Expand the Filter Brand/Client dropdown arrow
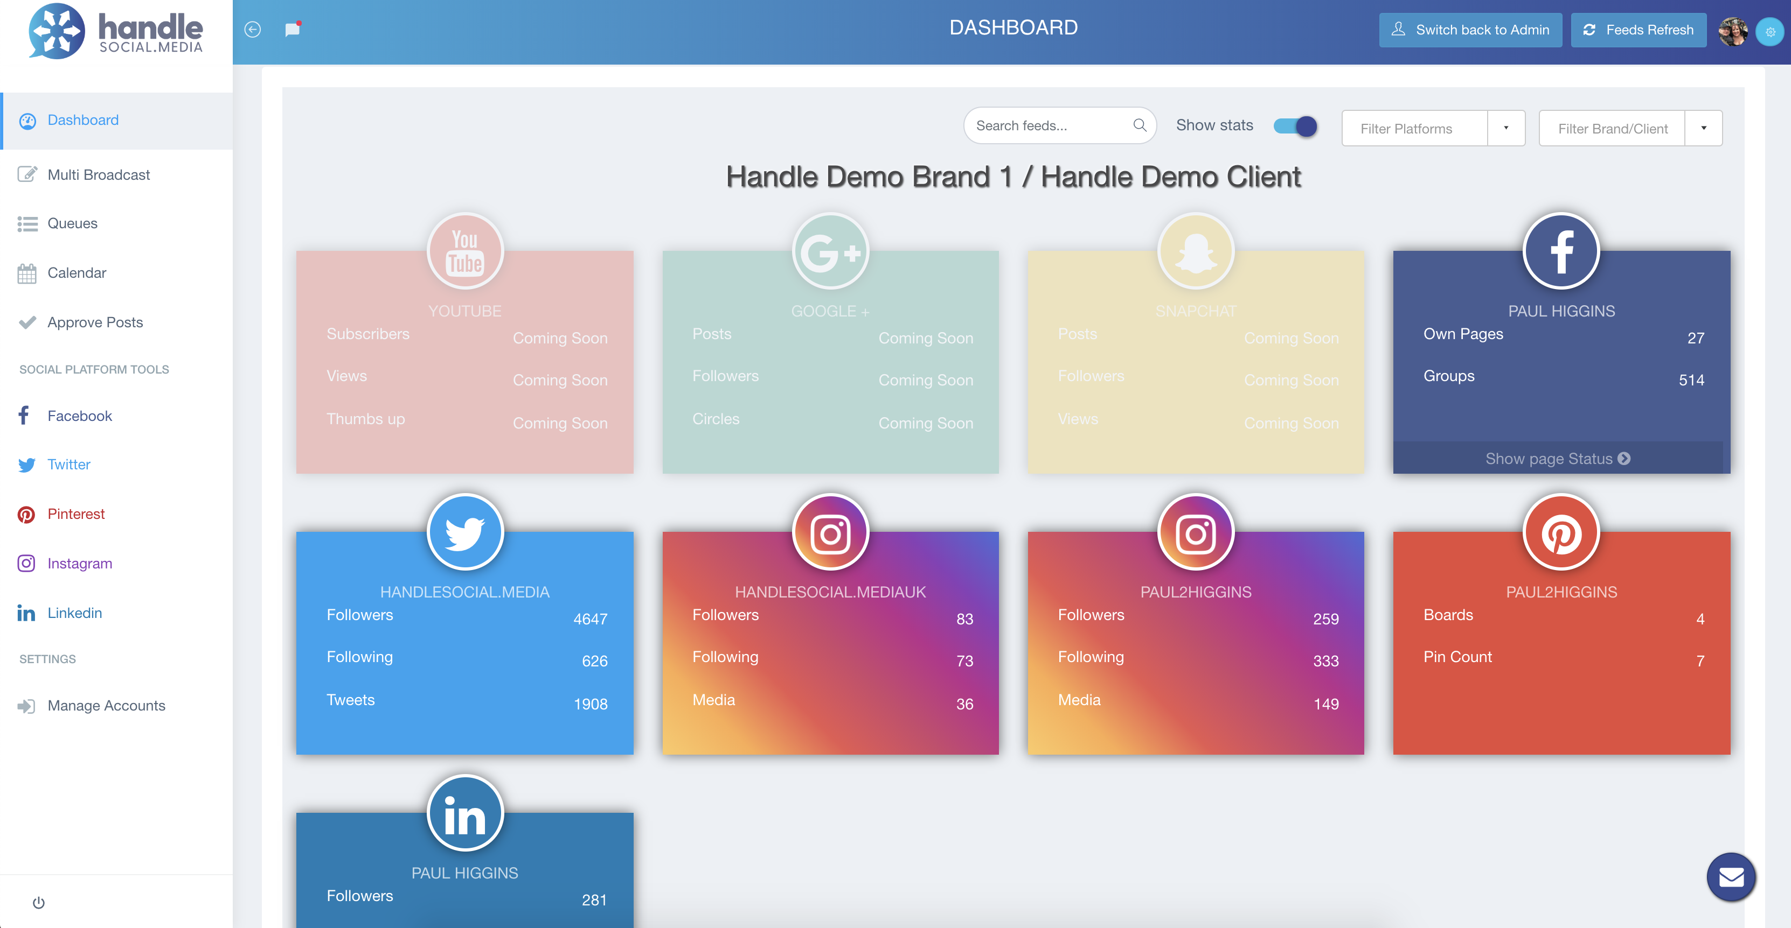 point(1703,128)
